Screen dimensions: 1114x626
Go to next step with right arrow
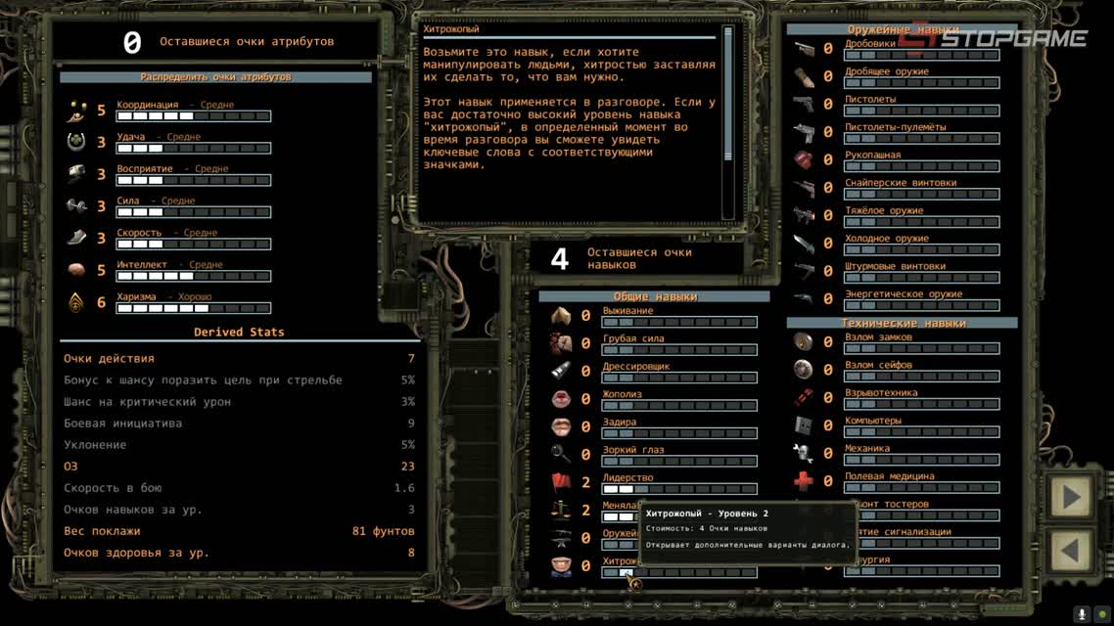point(1071,497)
